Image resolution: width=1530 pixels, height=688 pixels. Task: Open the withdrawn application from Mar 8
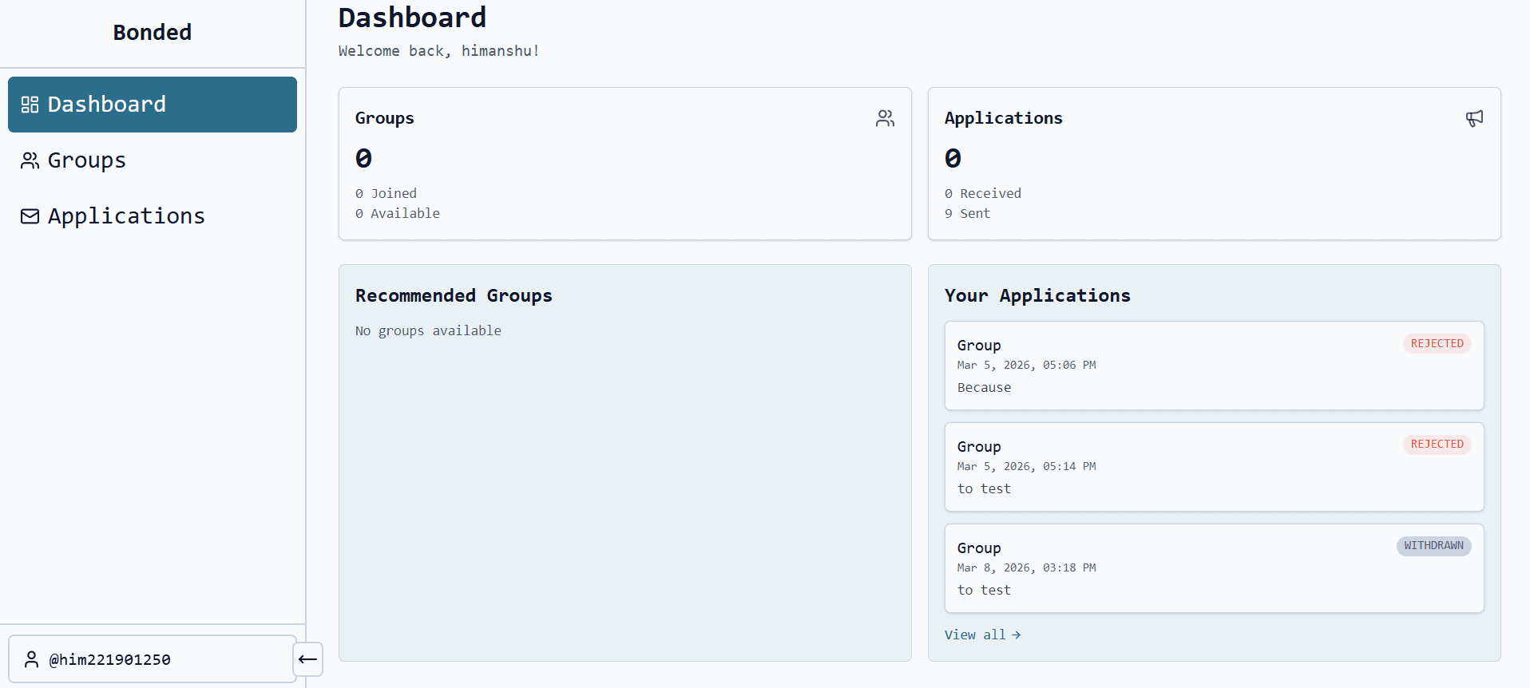tap(1214, 568)
